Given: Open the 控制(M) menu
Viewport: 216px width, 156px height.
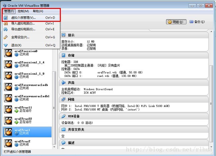Looking at the screenshot, I should tap(23, 11).
